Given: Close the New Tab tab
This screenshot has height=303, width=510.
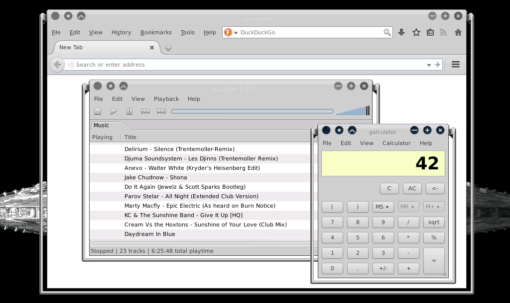Looking at the screenshot, I should click(151, 47).
